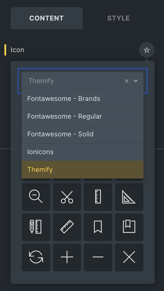
Task: Switch to the Ionicons library
Action: pyautogui.click(x=83, y=152)
